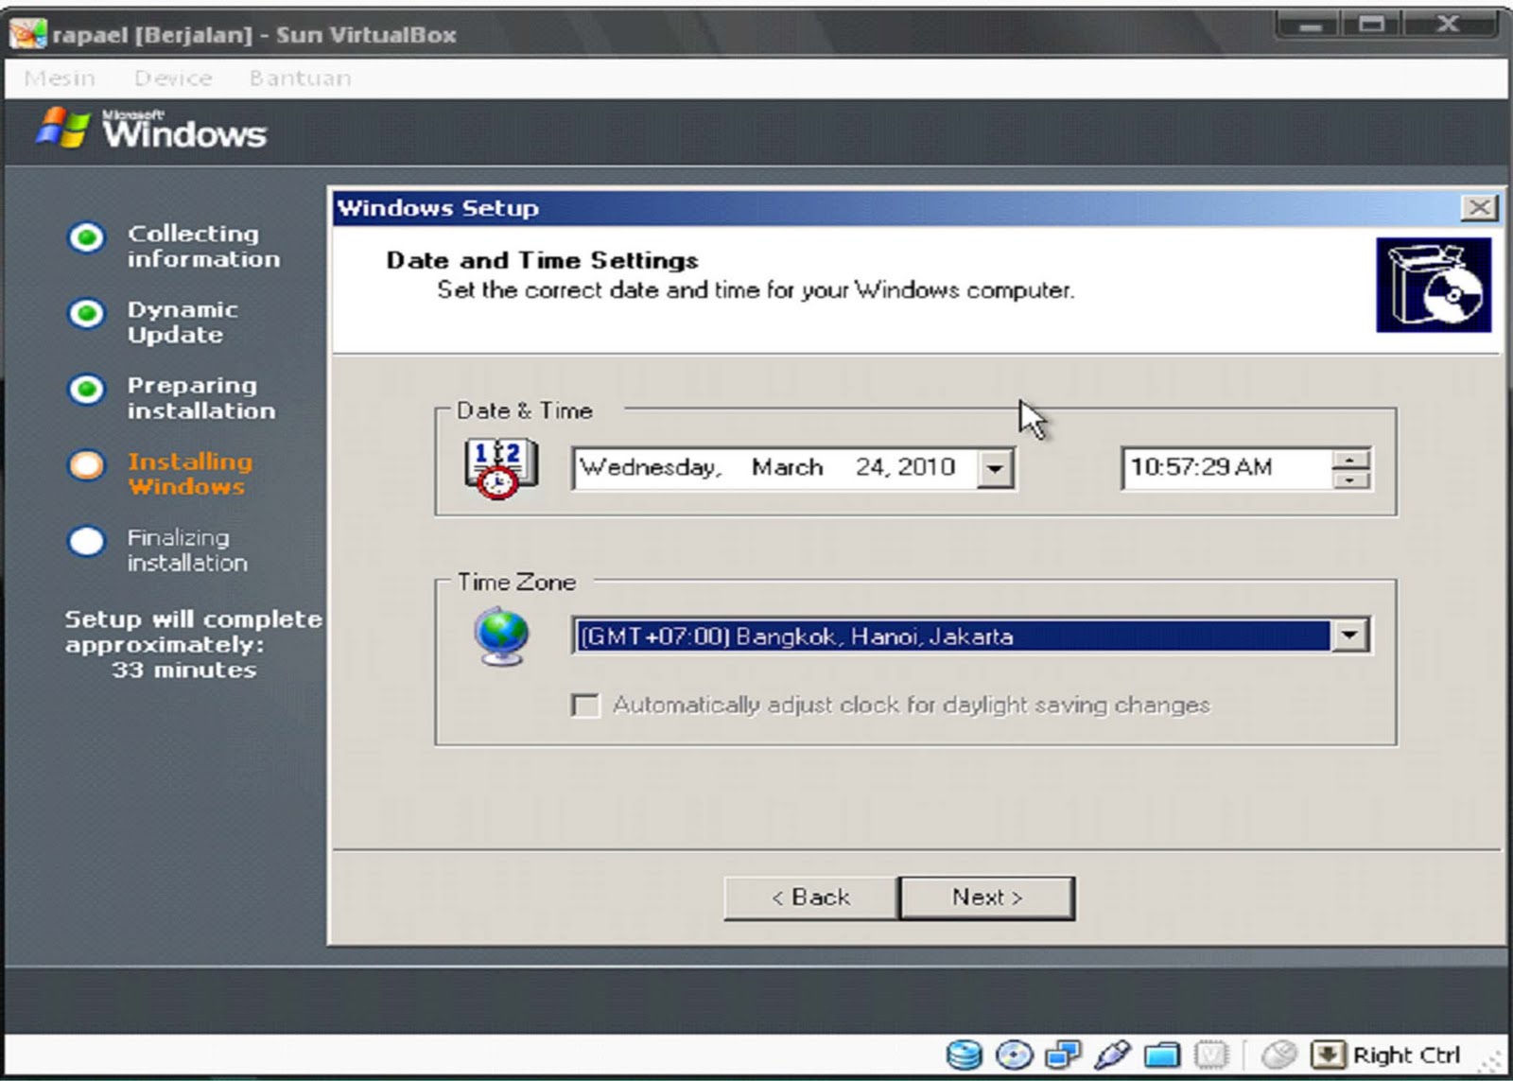Viewport: 1513px width, 1081px height.
Task: Click the Date and Time Settings heading
Action: [x=542, y=260]
